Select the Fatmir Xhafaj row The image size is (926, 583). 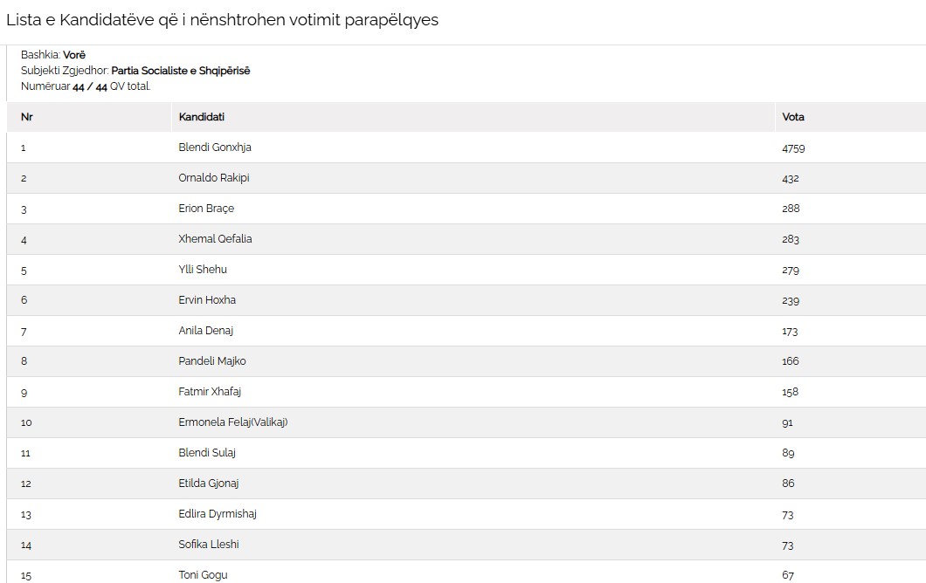point(210,392)
